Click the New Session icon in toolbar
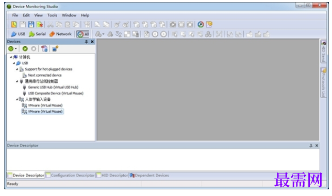332x196 pixels. pyautogui.click(x=14, y=25)
